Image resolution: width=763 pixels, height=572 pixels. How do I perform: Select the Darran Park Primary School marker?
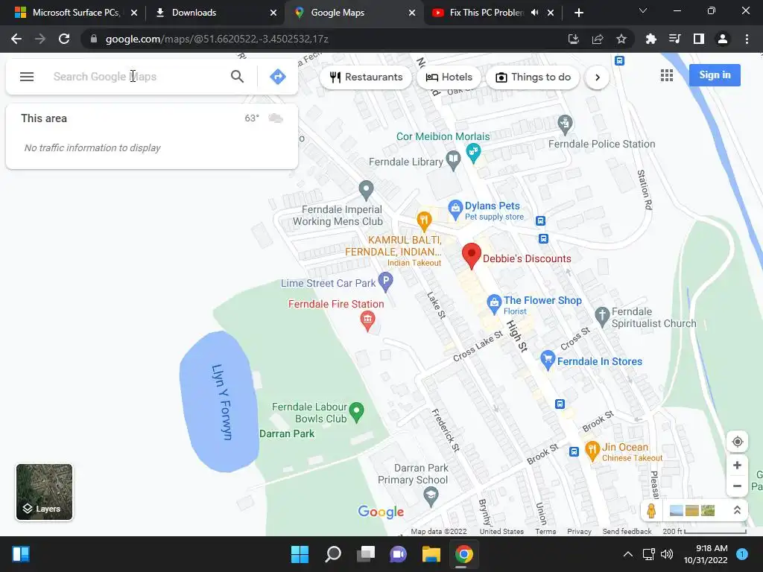pos(431,497)
